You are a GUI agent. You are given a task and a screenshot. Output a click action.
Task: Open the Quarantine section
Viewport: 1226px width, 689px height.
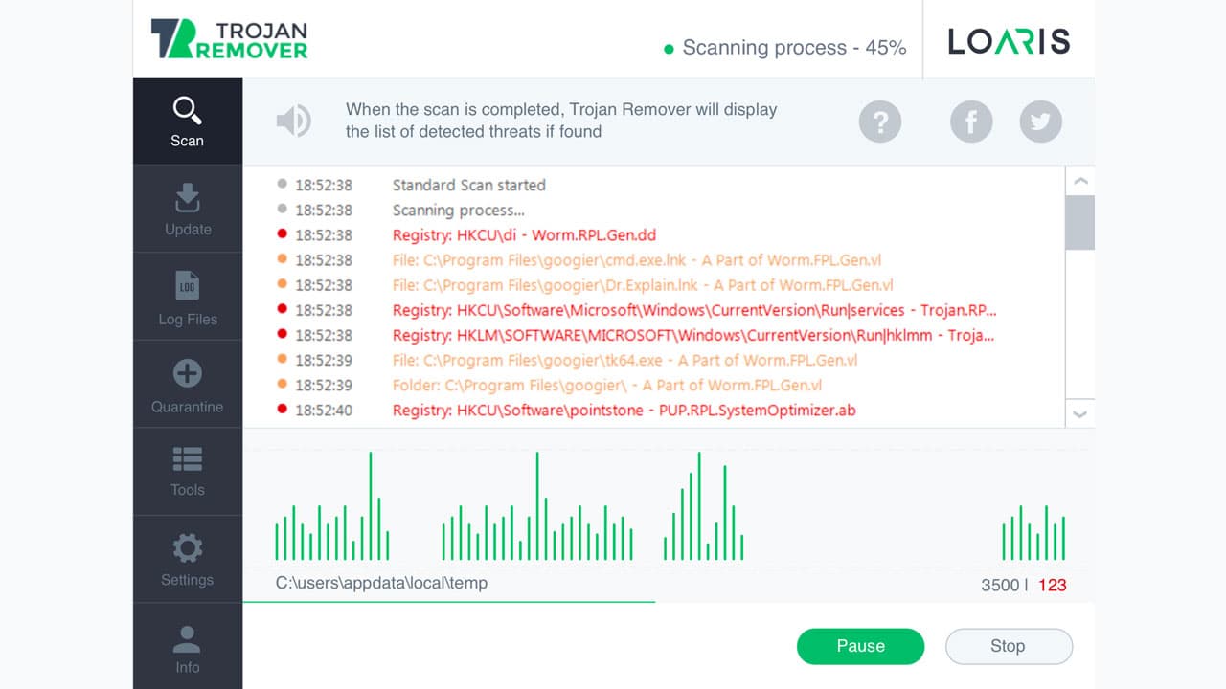coord(187,384)
